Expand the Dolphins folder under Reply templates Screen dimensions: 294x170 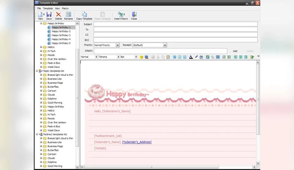click(41, 99)
